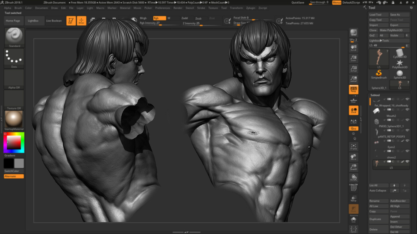Viewport: 417px width, 234px height.
Task: Select the shoes2 subtool
Action: [x=391, y=154]
